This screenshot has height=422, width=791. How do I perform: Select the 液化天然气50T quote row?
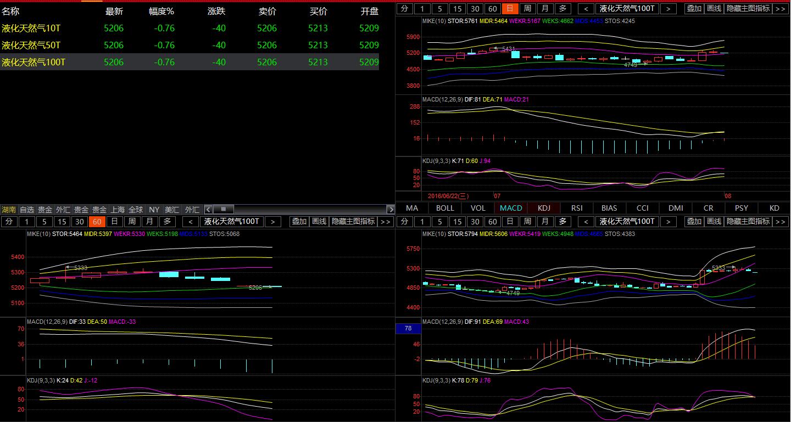(x=31, y=45)
